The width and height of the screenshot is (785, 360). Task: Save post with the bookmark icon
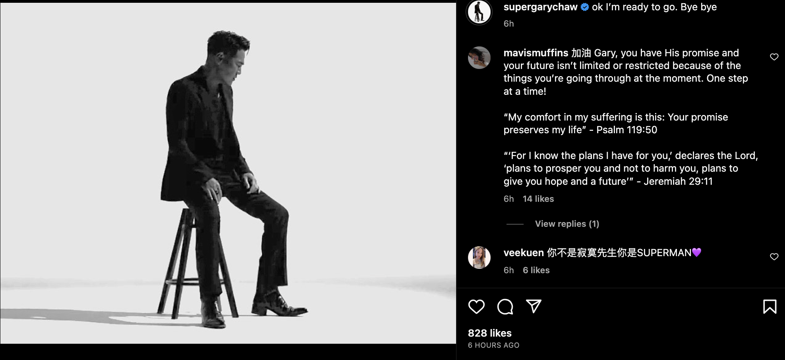(770, 306)
